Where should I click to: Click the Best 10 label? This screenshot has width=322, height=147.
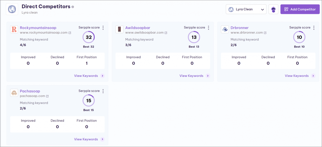299,47
